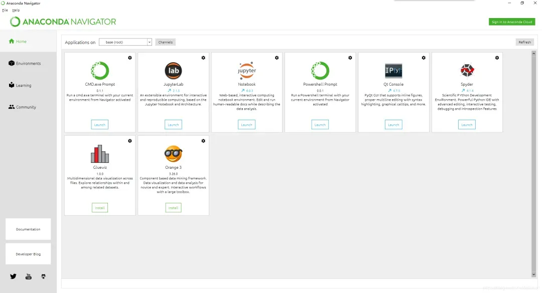
Task: Click Spyder version upgrade arrow
Action: pos(463,91)
